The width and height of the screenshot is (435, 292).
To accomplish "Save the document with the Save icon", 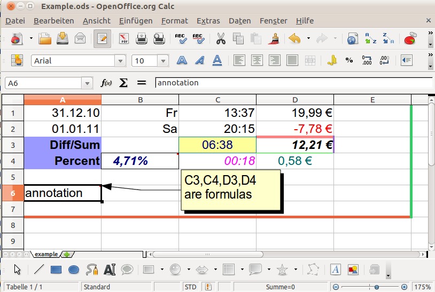I will tap(63, 39).
